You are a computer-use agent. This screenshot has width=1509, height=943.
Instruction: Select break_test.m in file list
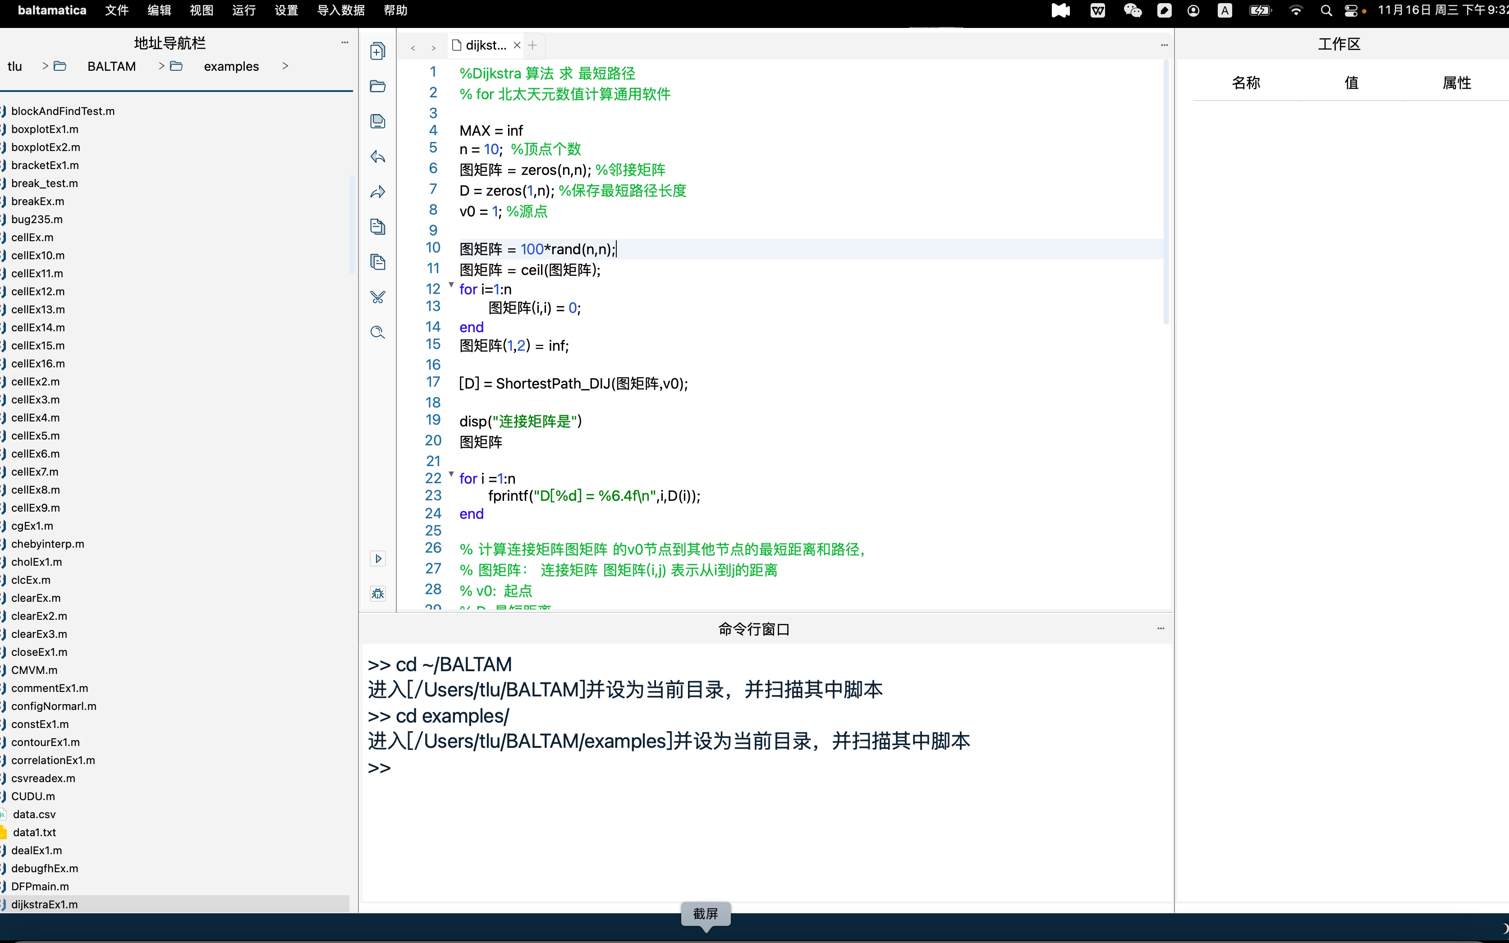(44, 183)
